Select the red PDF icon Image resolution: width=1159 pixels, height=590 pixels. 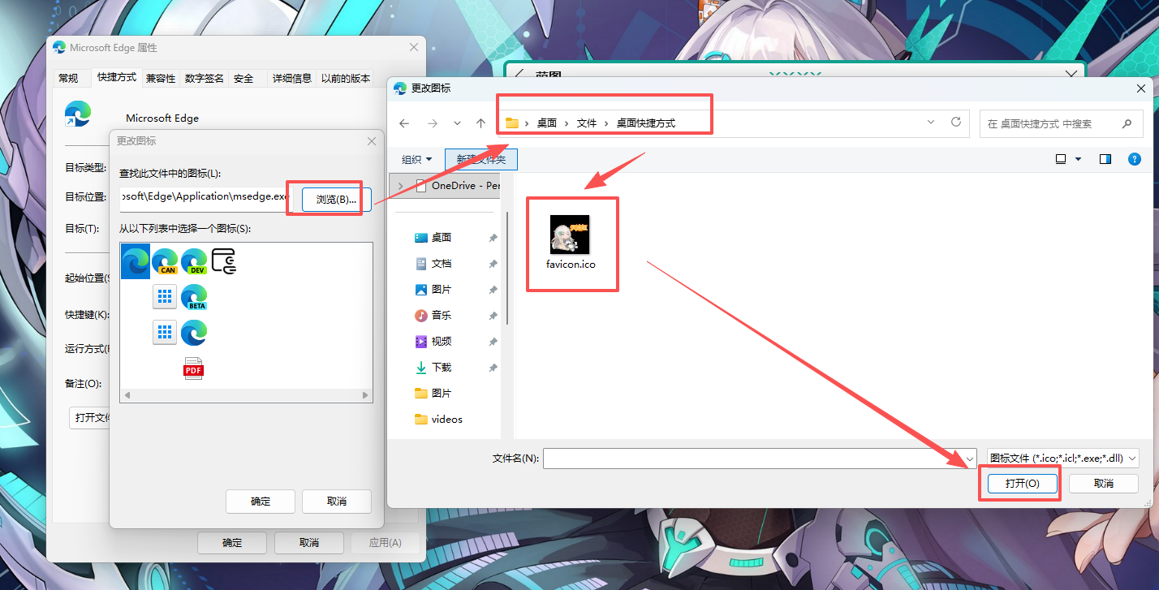coord(193,368)
